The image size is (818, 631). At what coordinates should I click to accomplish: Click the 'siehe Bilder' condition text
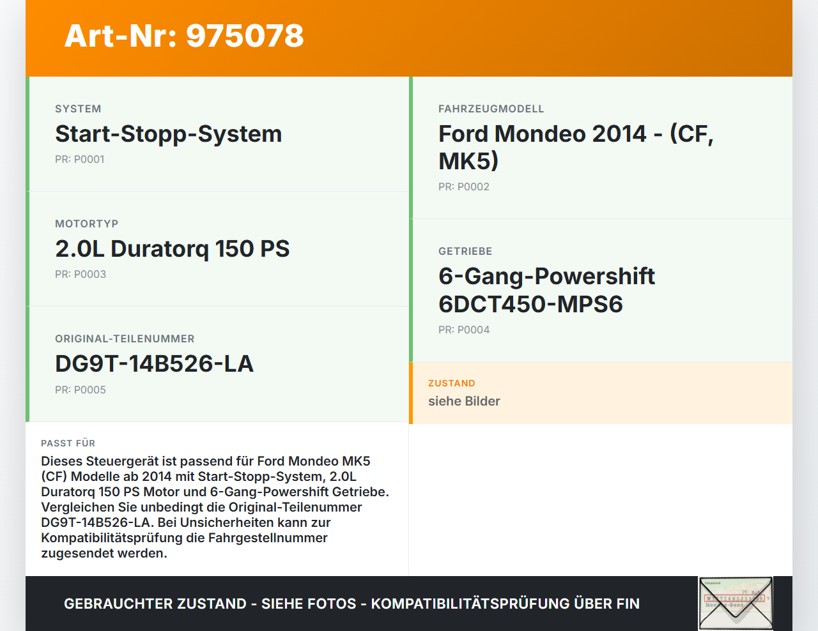[464, 401]
